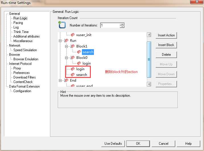The image size is (204, 151).
Task: Select the Network category
Action: [x=15, y=45]
